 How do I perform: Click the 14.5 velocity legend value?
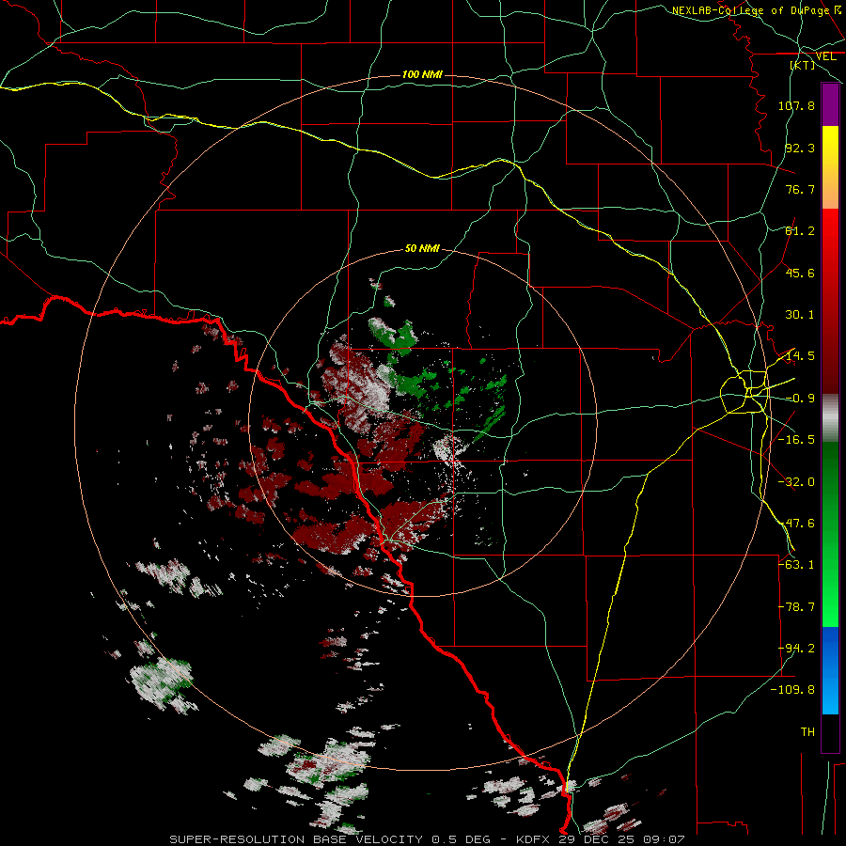800,356
